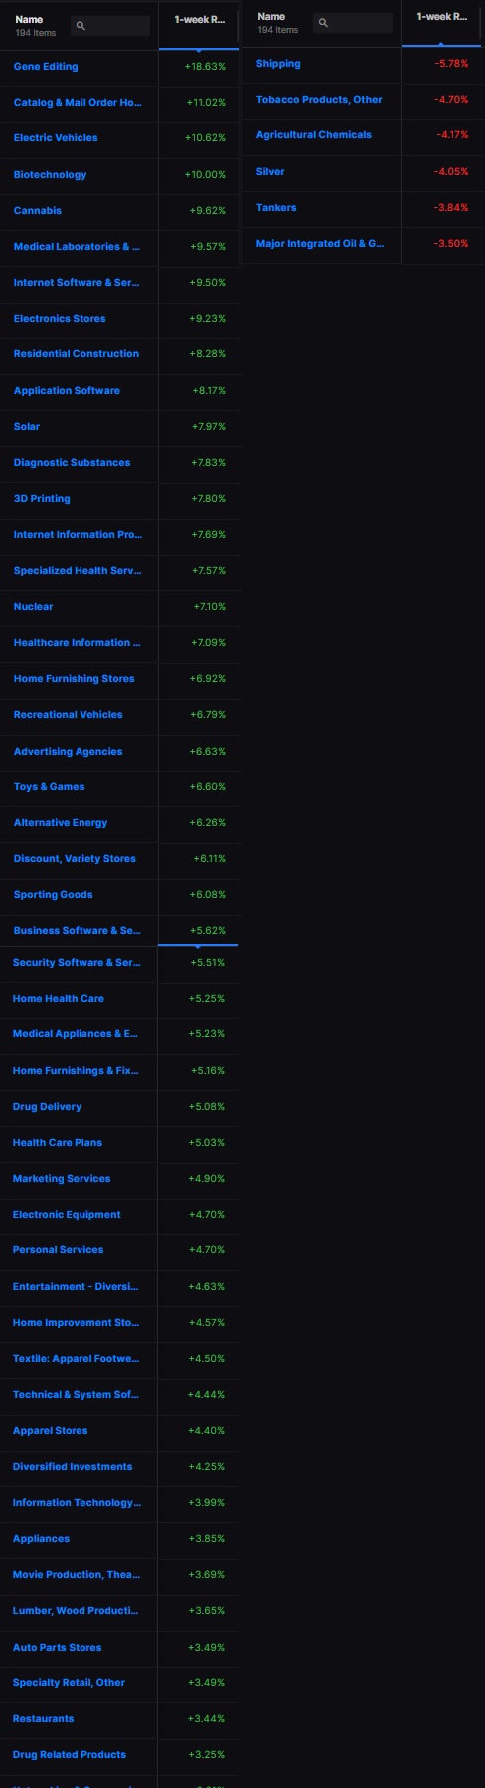Sort by 1-week return in right table

coord(441,17)
